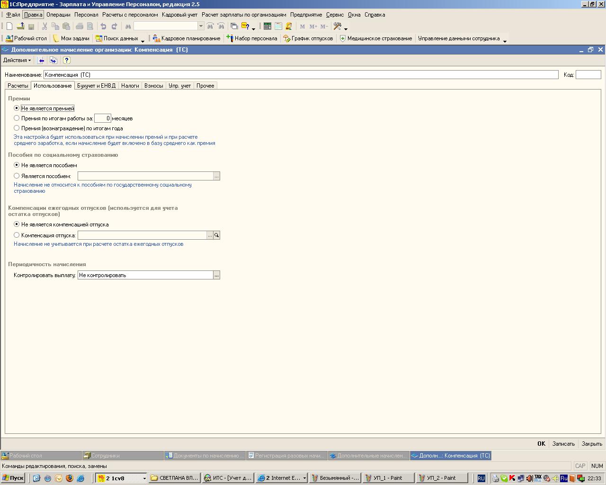Screen dimensions: 606x485
Task: Open form help with the question mark icon
Action: (x=66, y=60)
